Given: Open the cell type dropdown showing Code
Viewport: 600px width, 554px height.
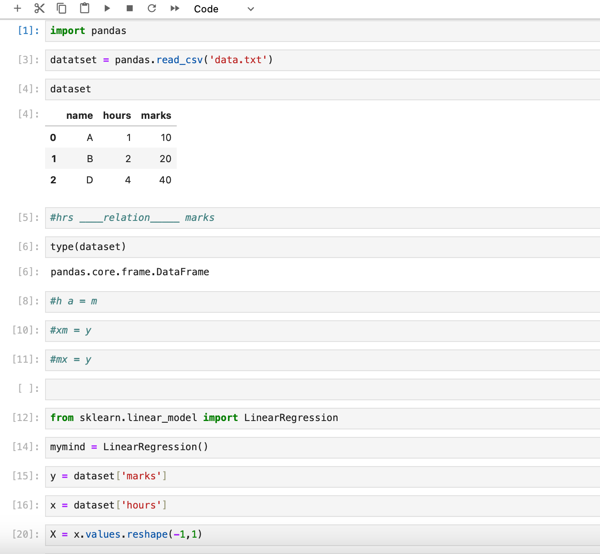Looking at the screenshot, I should pos(206,9).
